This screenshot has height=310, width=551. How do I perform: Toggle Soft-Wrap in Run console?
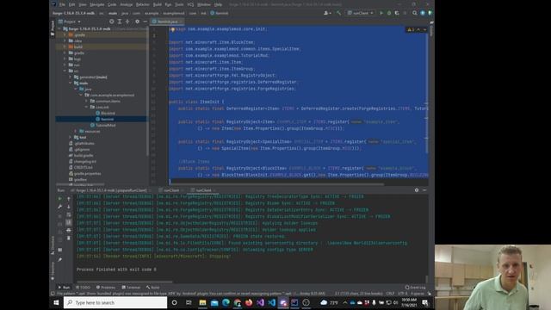[x=69, y=214]
